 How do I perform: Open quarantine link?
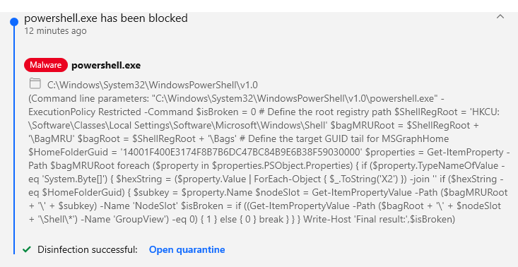(x=187, y=249)
